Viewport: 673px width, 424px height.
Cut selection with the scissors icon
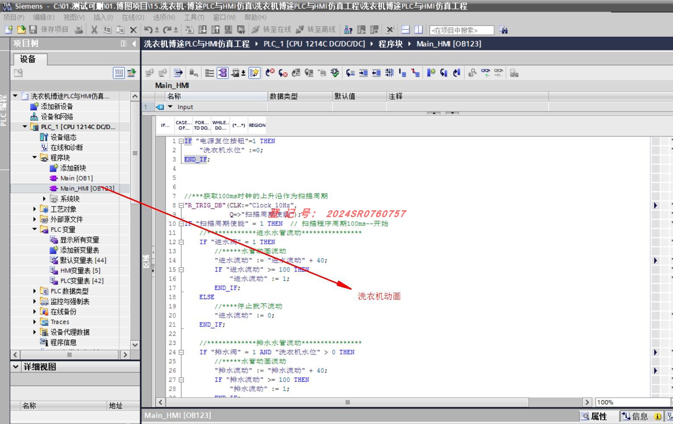pyautogui.click(x=94, y=29)
